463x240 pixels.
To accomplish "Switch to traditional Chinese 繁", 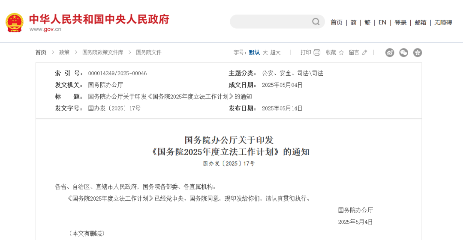I will click(367, 22).
